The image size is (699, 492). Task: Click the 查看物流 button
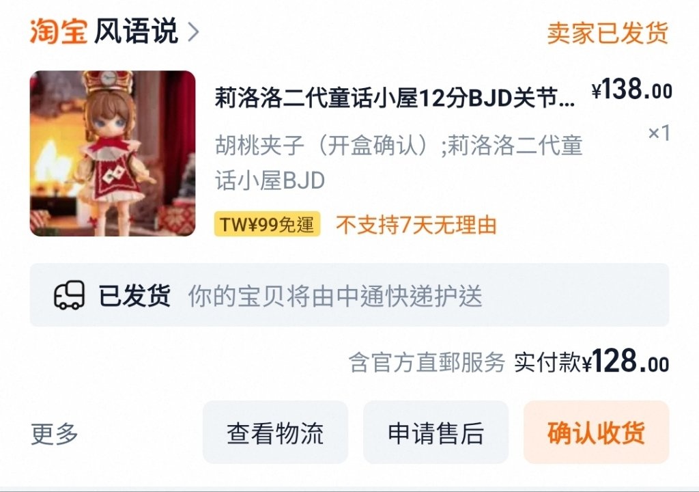point(275,432)
